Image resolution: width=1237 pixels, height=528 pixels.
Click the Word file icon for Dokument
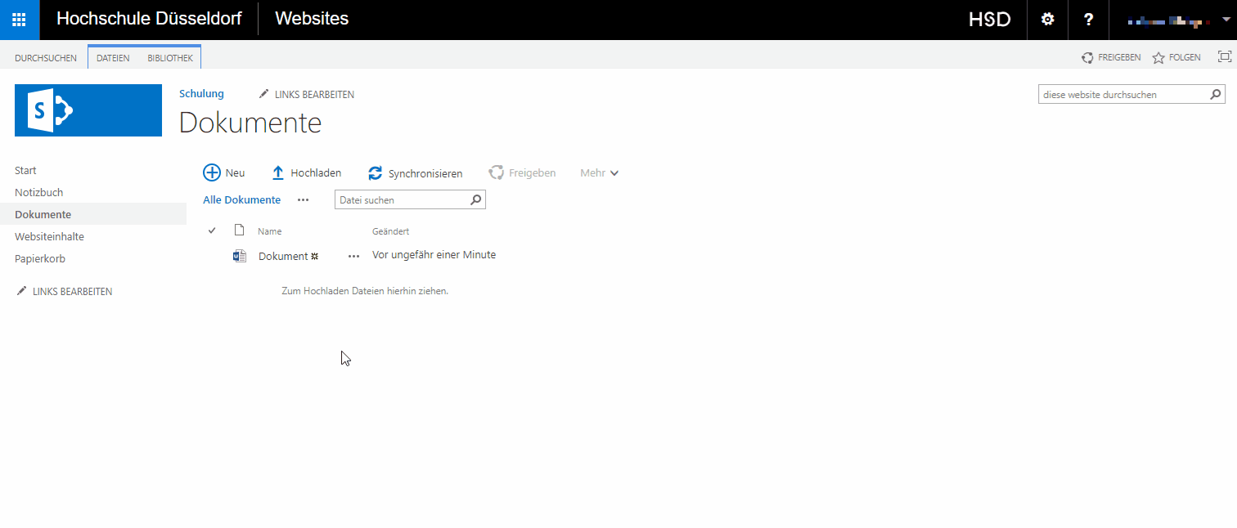[240, 256]
